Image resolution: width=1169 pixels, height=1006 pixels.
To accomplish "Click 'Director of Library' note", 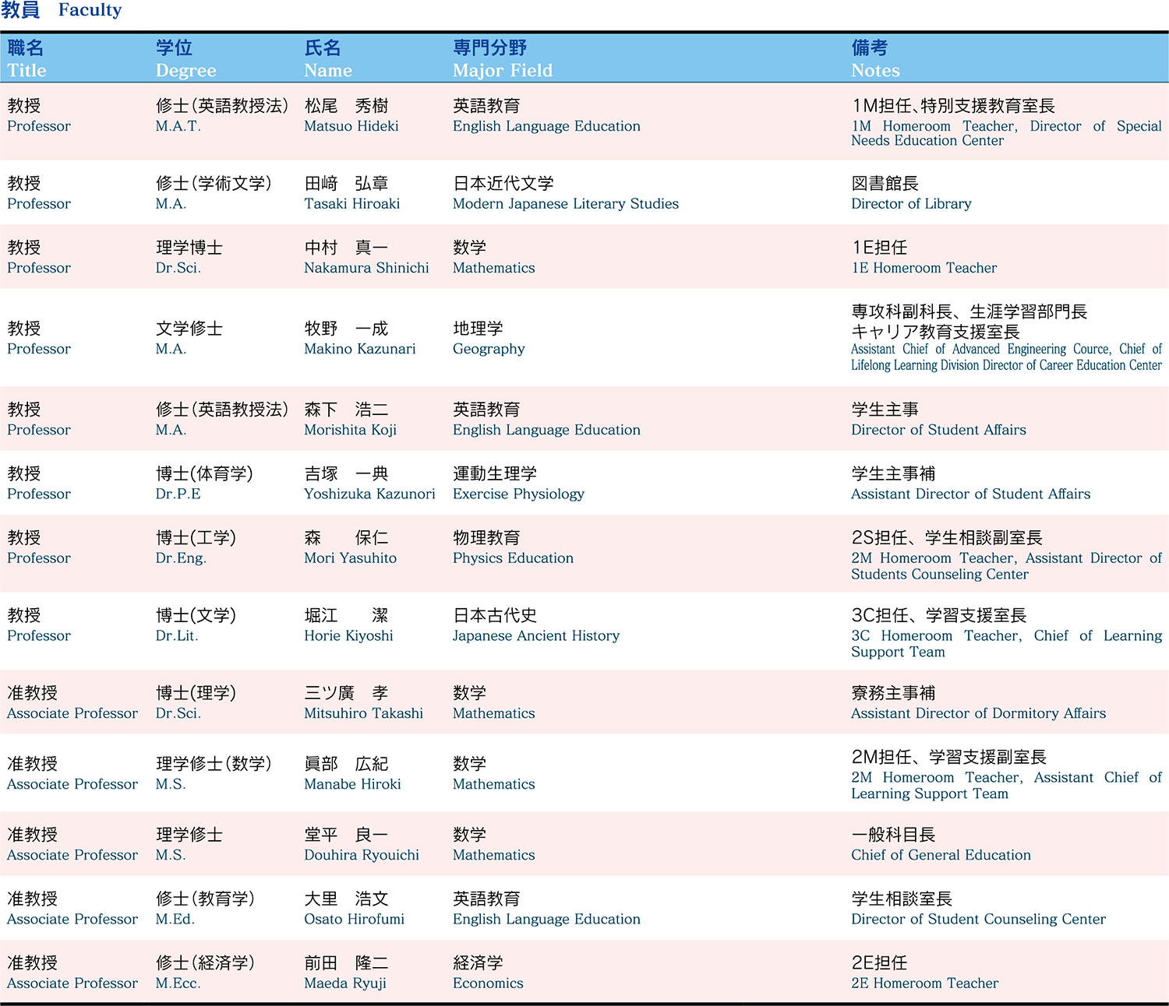I will (911, 204).
